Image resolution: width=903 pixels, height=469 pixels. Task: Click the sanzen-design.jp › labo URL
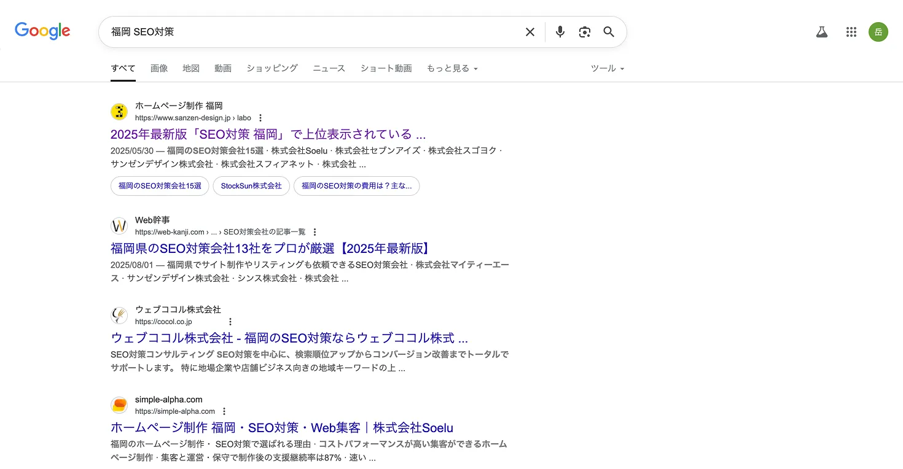(193, 118)
